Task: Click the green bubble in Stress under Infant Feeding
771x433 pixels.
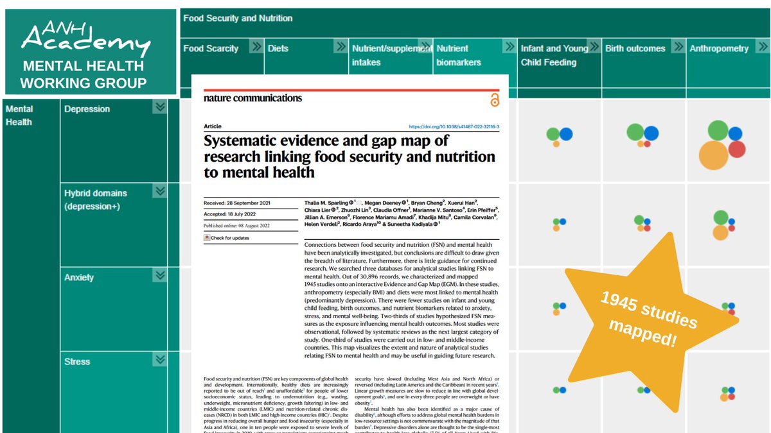Action: click(556, 389)
